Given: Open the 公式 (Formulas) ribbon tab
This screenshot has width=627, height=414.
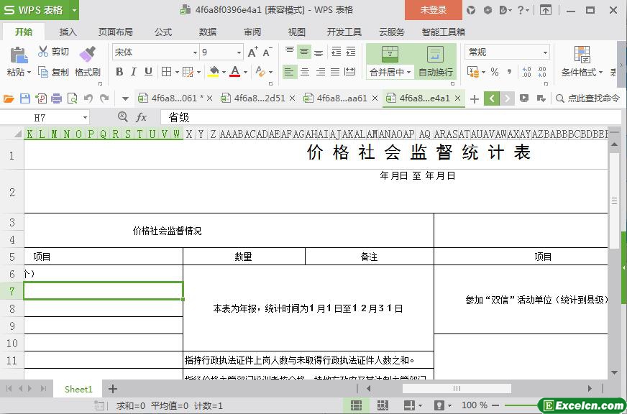Looking at the screenshot, I should coord(163,32).
